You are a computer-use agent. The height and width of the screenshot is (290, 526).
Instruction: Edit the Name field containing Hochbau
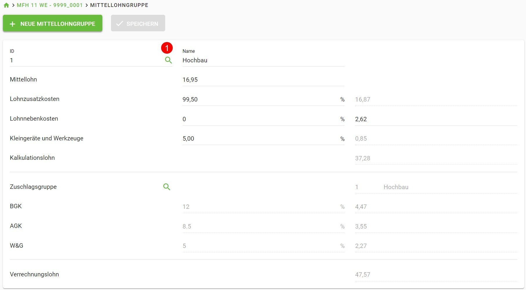[263, 60]
